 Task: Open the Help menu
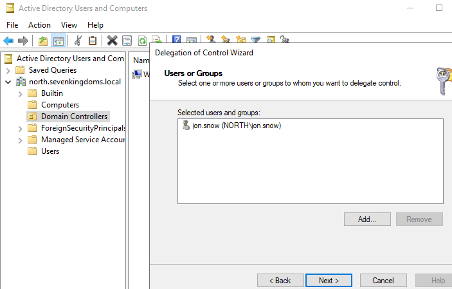click(x=95, y=25)
